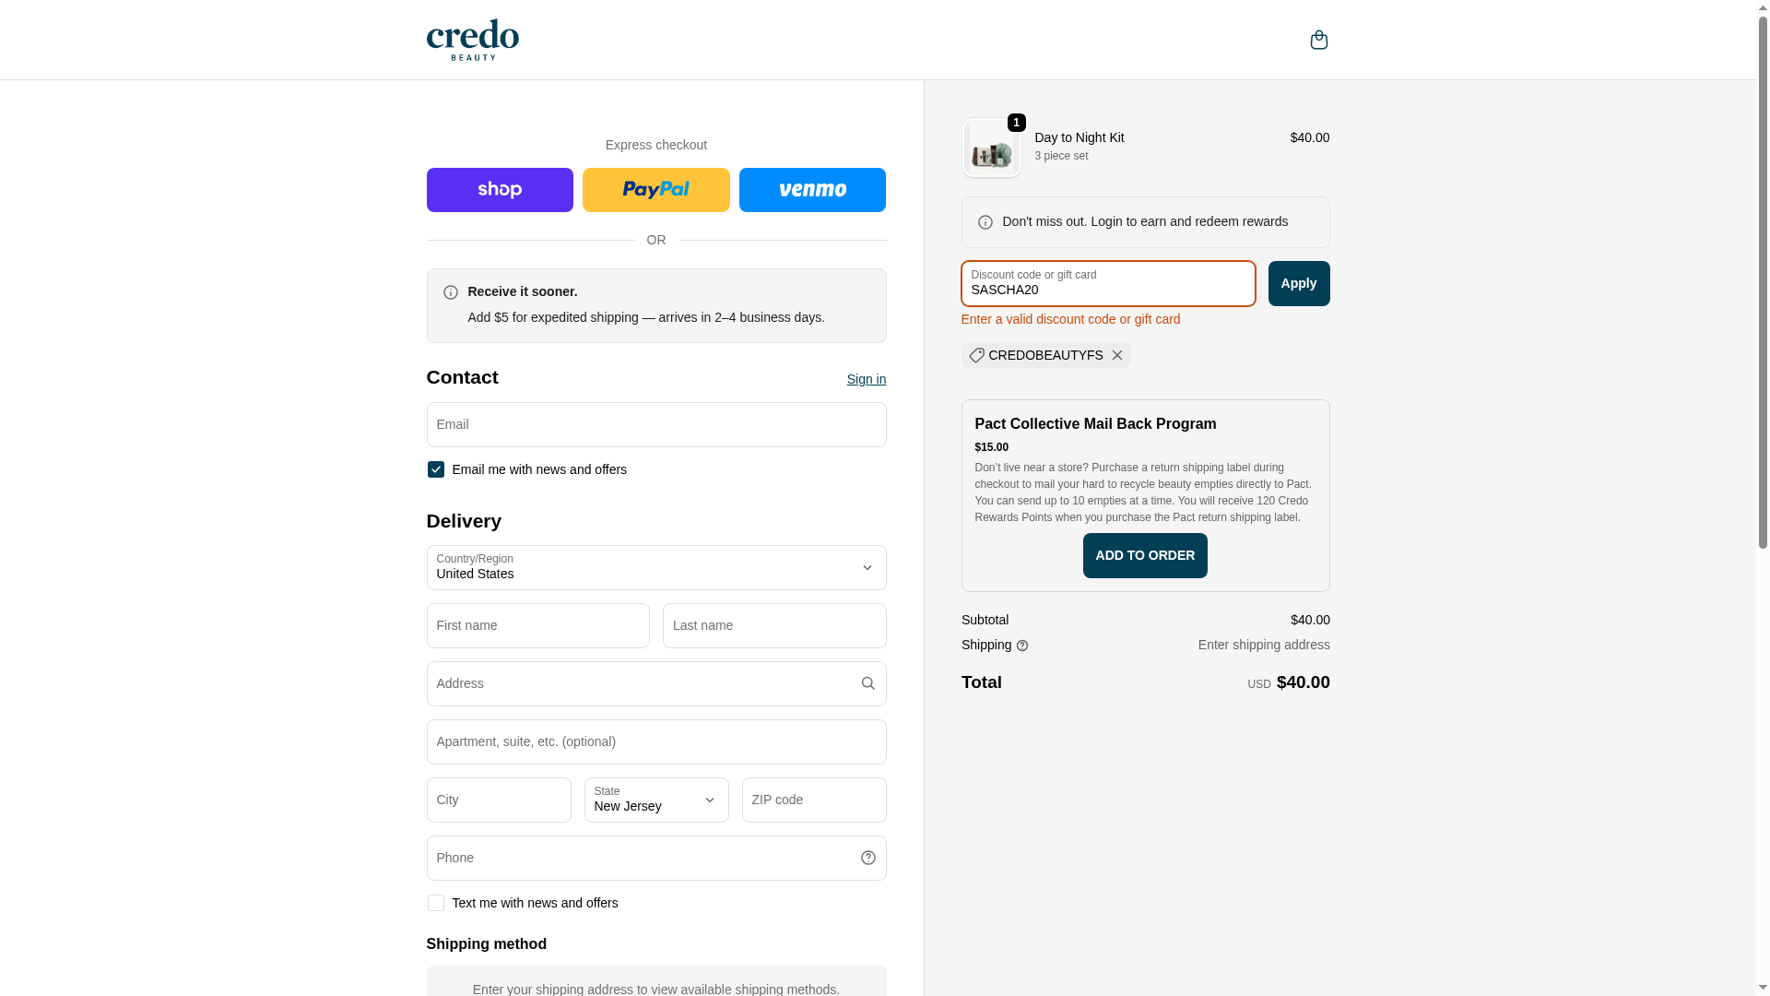1770x996 pixels.
Task: Click the phone field help icon
Action: coord(867,858)
